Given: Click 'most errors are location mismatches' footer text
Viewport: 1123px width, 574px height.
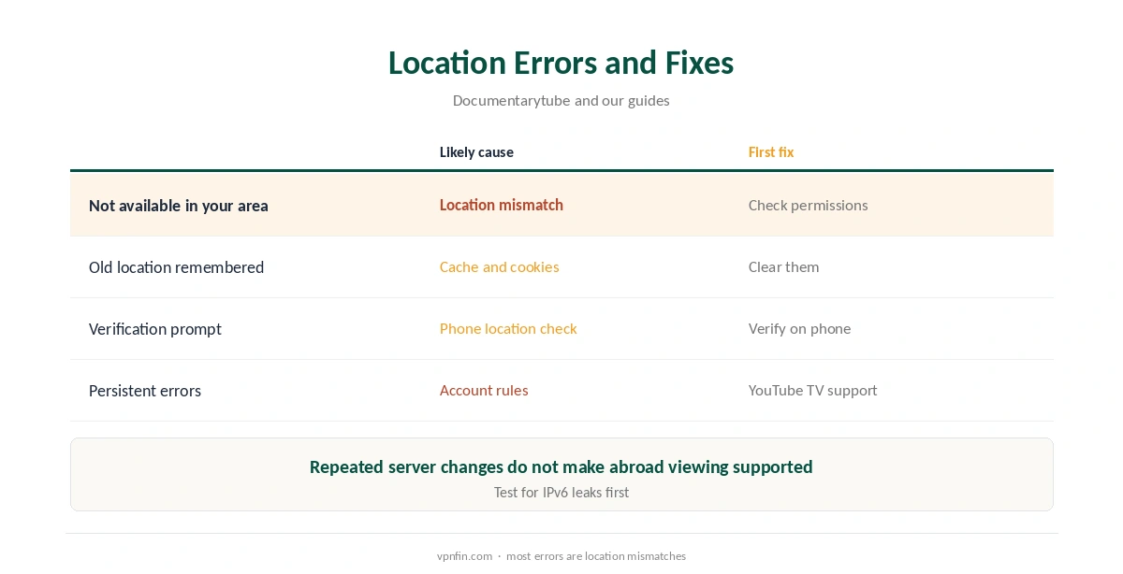Looking at the screenshot, I should tap(596, 556).
